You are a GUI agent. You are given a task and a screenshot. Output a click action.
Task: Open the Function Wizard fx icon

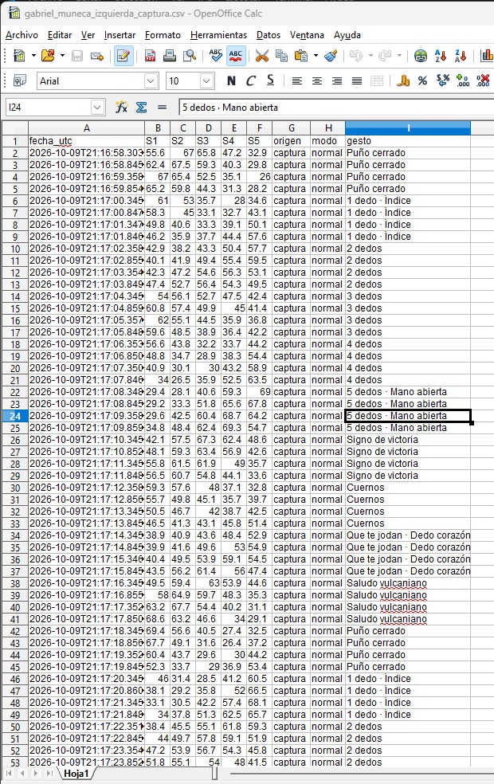[121, 107]
